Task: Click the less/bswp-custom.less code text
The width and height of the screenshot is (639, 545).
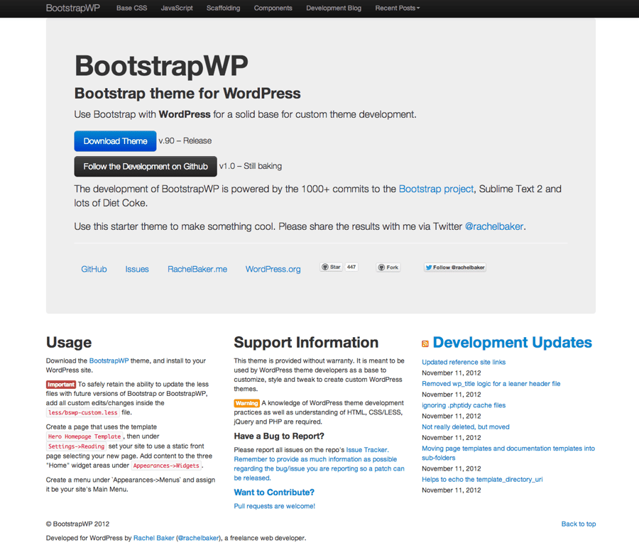Action: [83, 412]
